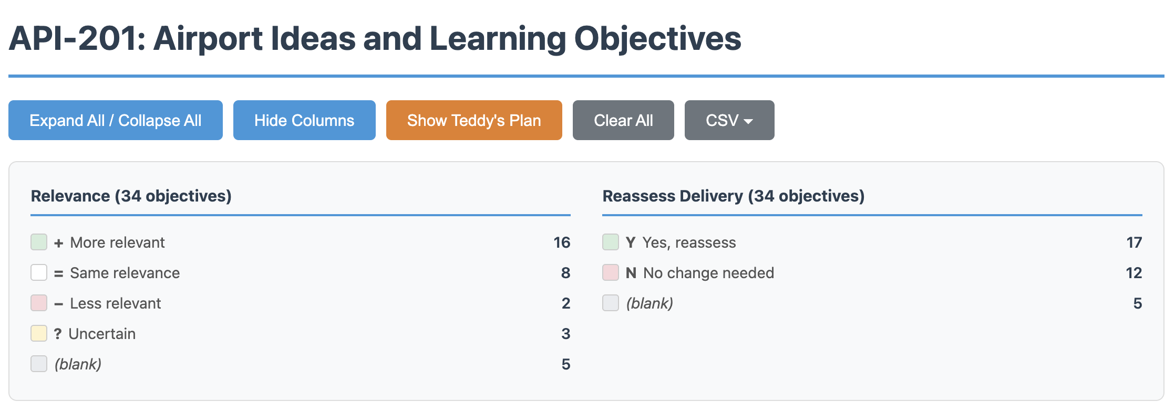Click the Y icon for Yes, reassess
The image size is (1175, 402).
pyautogui.click(x=631, y=242)
